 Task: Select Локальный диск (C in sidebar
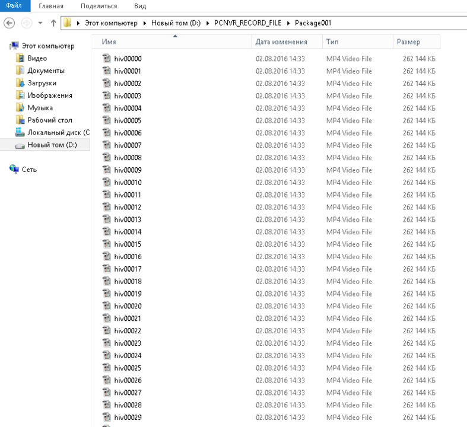59,132
